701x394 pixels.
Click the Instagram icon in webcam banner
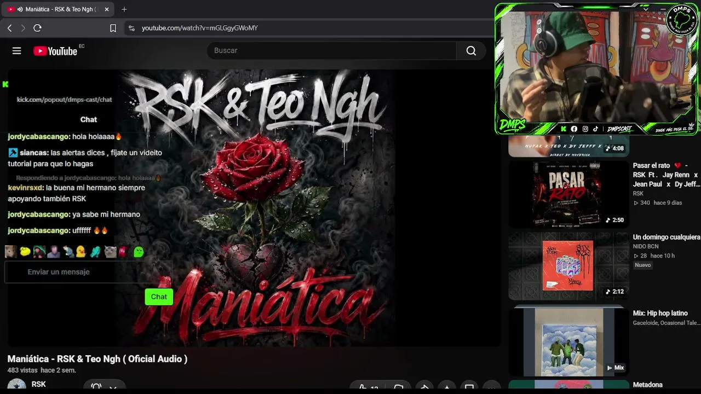(x=585, y=129)
